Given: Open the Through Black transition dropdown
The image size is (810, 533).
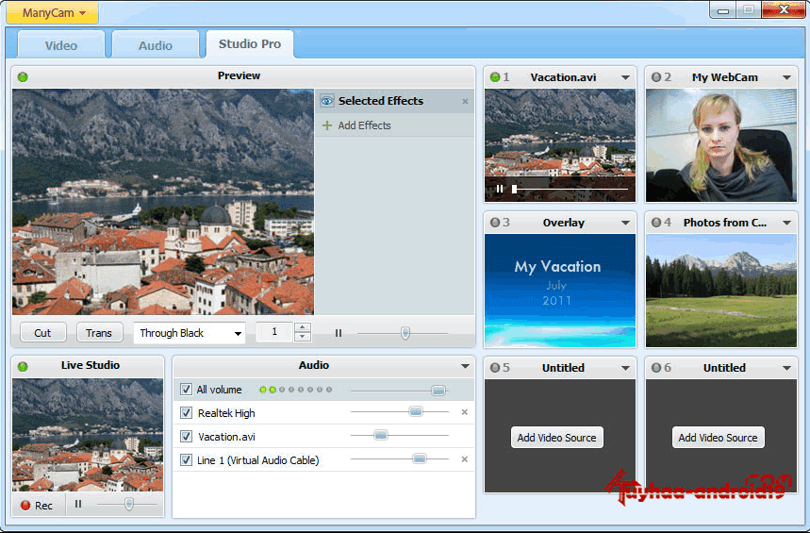Looking at the screenshot, I should coord(190,332).
